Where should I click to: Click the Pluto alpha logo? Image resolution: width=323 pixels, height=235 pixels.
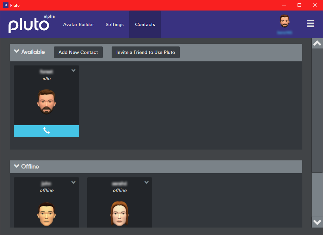(x=31, y=24)
